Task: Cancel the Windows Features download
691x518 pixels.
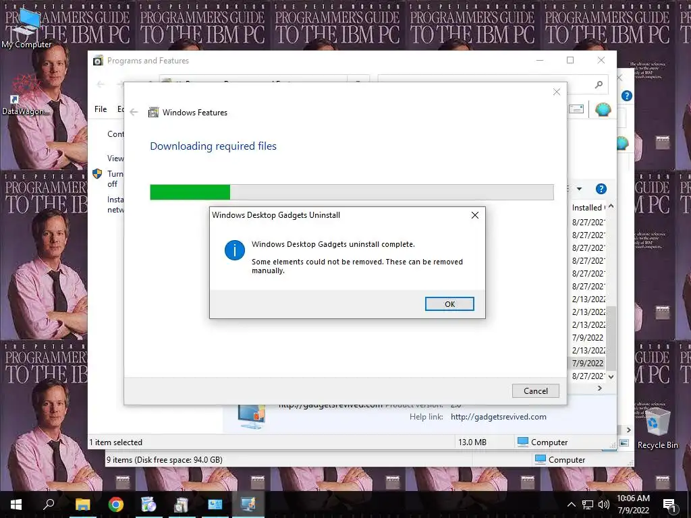Action: [535, 391]
